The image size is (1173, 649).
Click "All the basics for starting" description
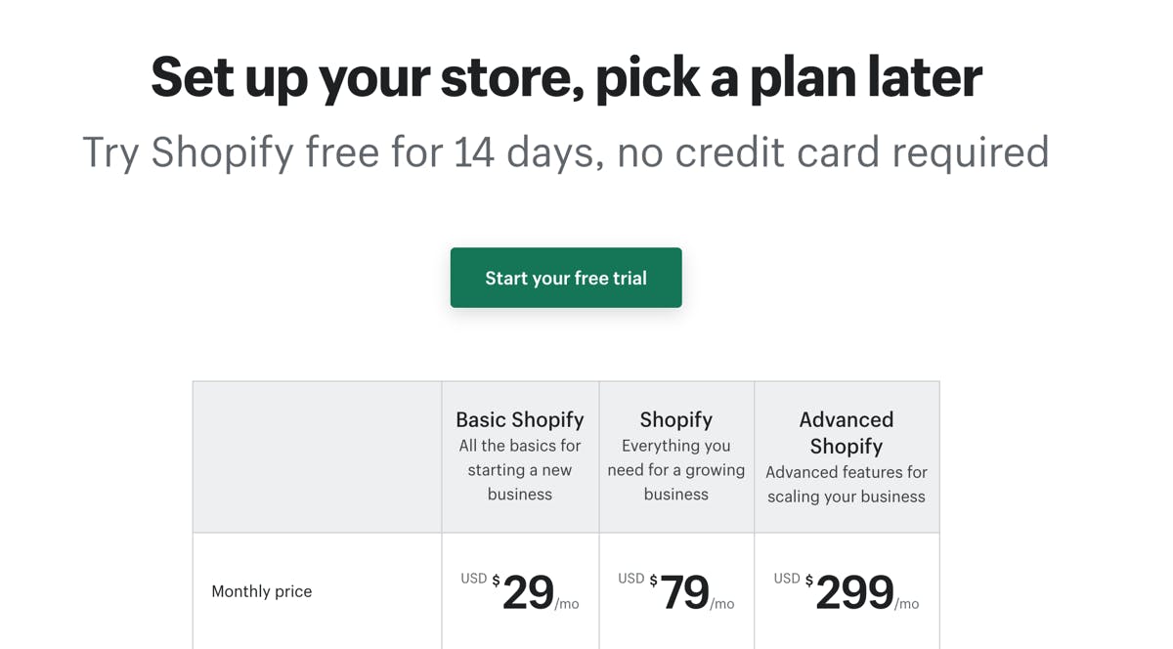(520, 470)
